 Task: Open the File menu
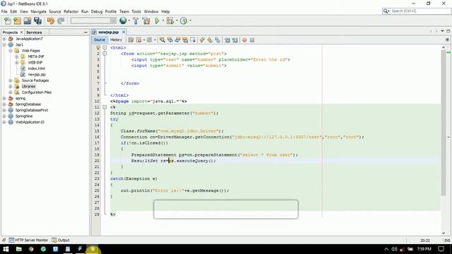click(4, 11)
